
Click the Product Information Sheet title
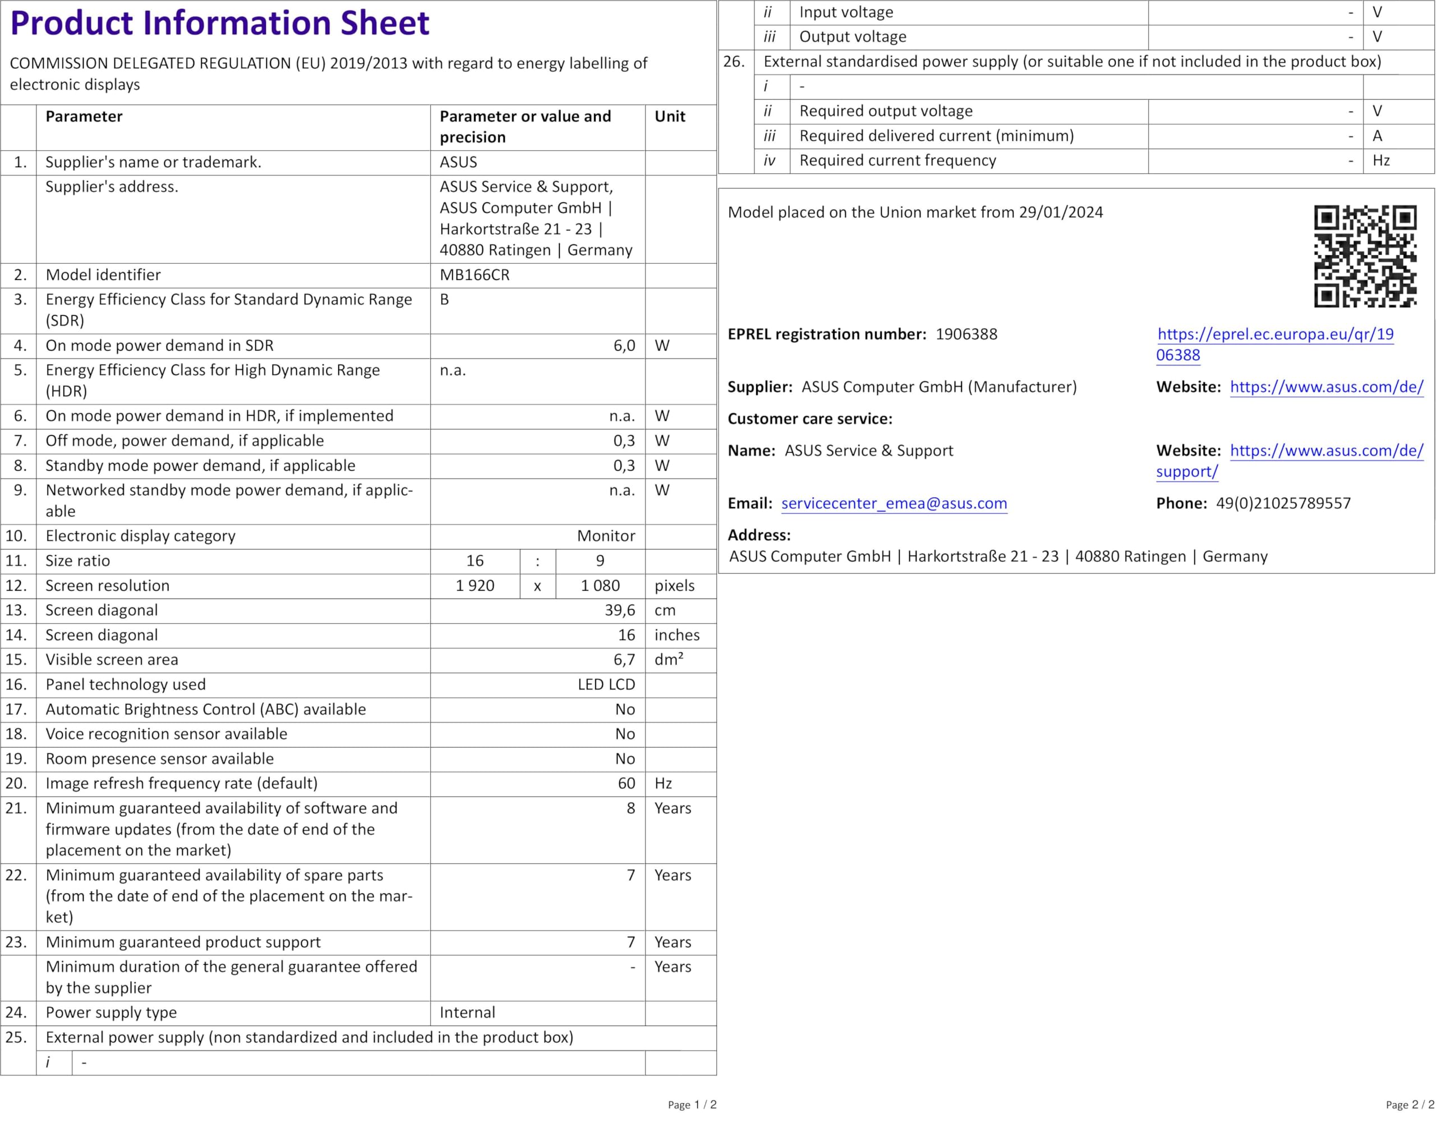(220, 24)
